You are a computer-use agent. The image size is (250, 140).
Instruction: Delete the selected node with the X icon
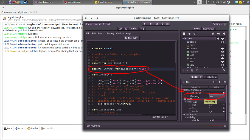coord(224,70)
